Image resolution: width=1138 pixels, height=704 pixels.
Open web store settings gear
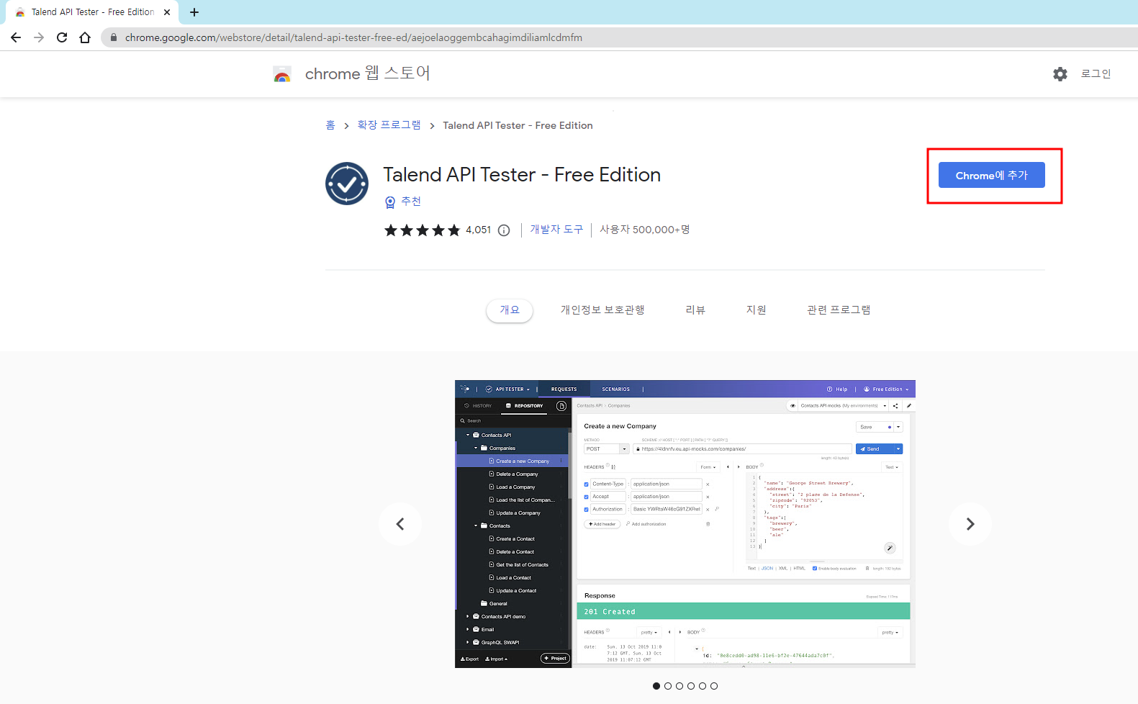(1060, 74)
